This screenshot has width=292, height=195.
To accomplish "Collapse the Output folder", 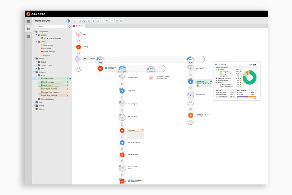I will tap(36, 42).
